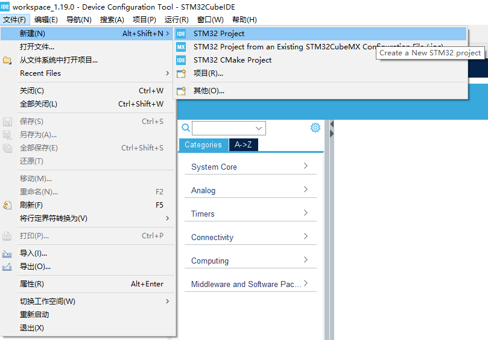Select STM32 CMake Project entry
Screen dimensions: 488x340
[320, 60]
